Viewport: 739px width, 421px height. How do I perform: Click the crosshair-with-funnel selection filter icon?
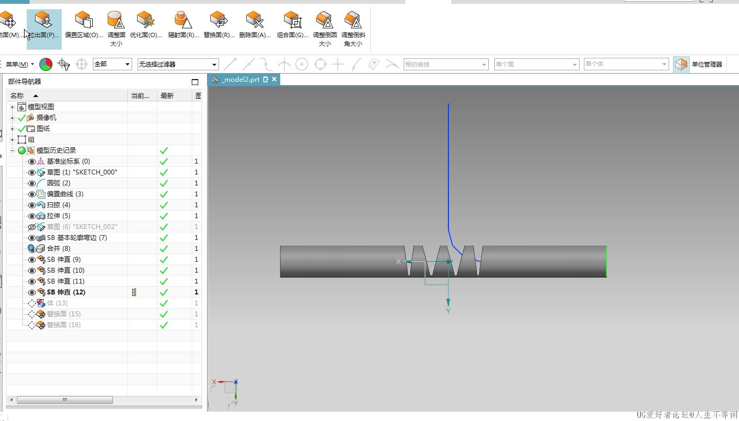pos(64,64)
